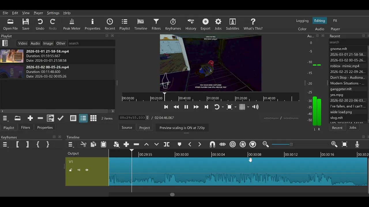Cut the selected timeline clip with scissors
Screen dimensions: 369x207
point(83,144)
